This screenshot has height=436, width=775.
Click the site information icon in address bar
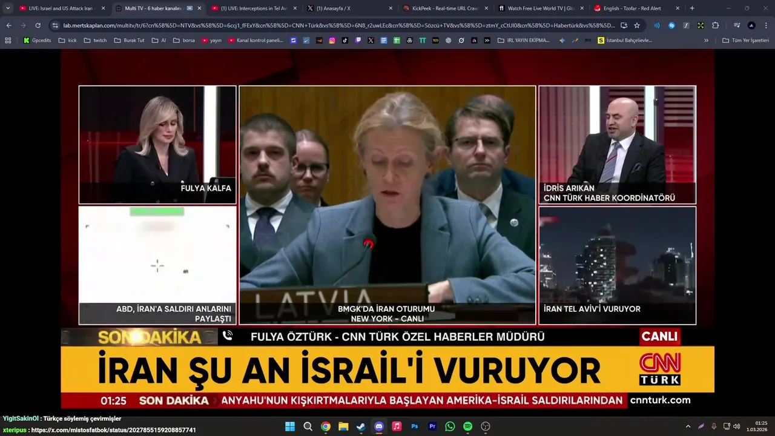pyautogui.click(x=56, y=25)
